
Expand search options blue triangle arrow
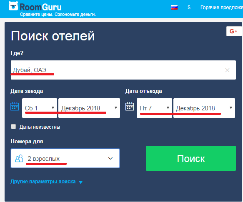pyautogui.click(x=80, y=182)
